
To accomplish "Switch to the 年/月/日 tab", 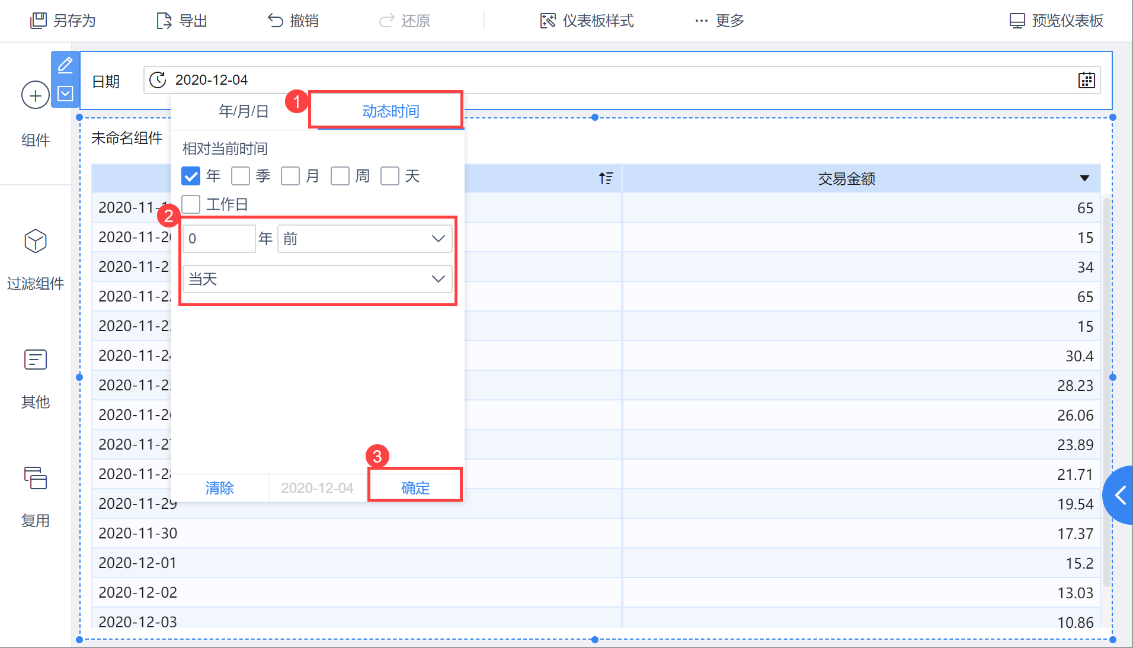I will click(244, 111).
